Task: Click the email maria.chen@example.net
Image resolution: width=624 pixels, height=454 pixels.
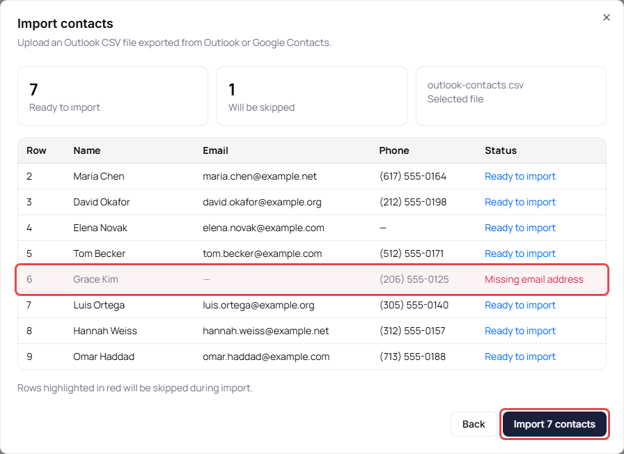Action: (x=260, y=176)
